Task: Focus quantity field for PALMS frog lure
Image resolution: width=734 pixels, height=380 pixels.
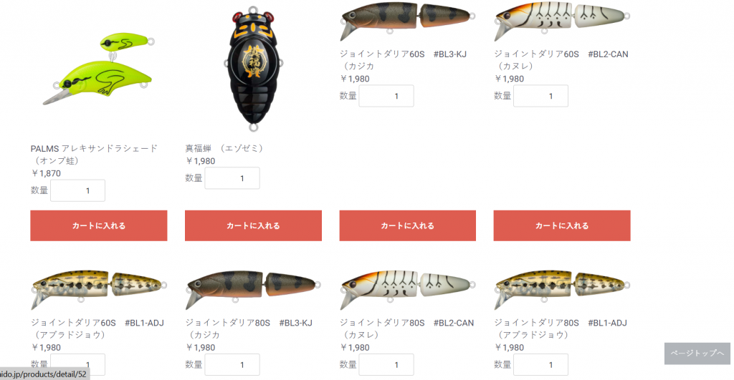Action: coord(77,190)
